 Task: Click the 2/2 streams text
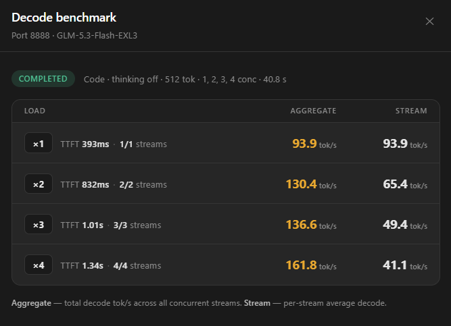pos(143,185)
